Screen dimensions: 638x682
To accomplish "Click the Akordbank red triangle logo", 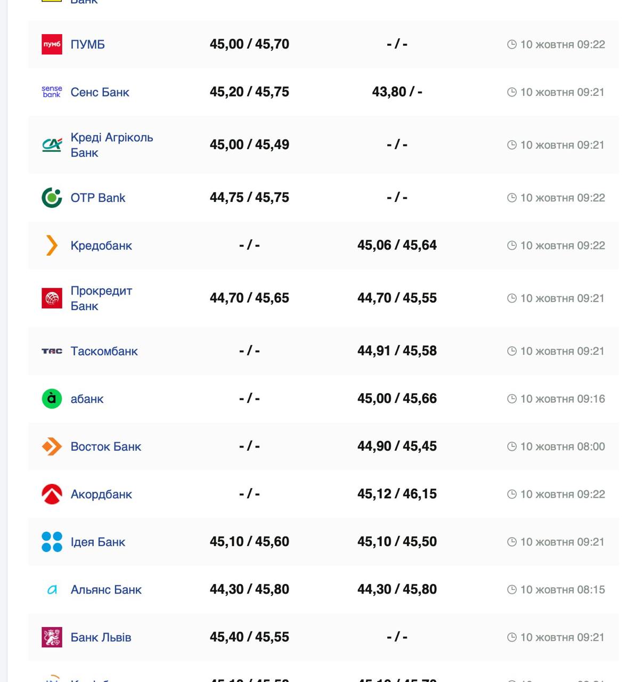I will [52, 494].
